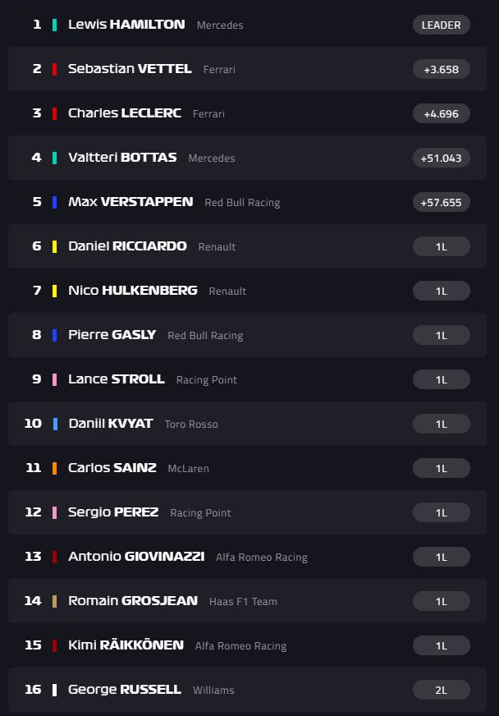Select Romain Grosjean's Haas F1 Team label
This screenshot has height=716, width=499.
pos(243,602)
